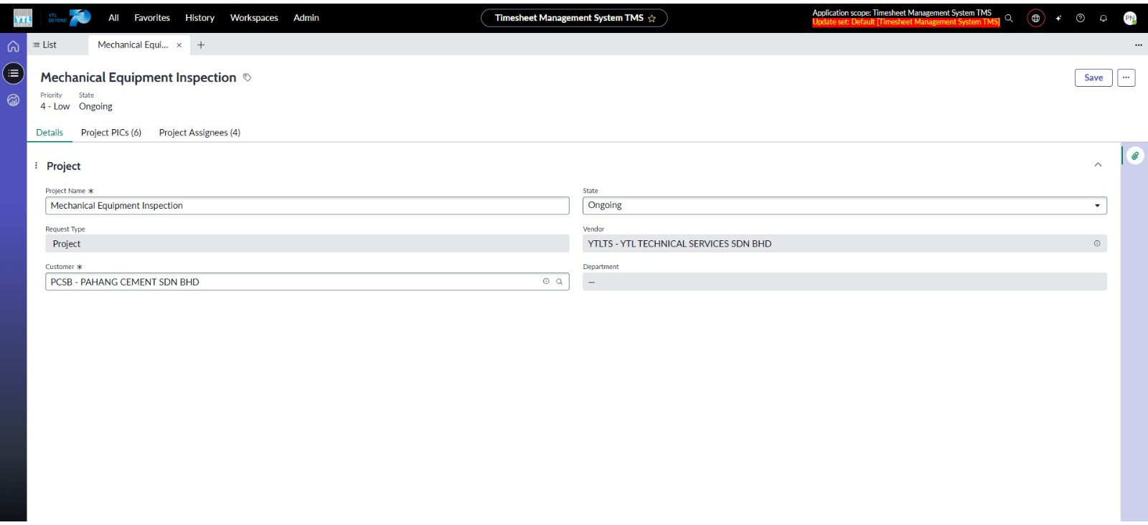Click the home icon in the sidebar
Viewport: 1148px width, 525px height.
[13, 47]
